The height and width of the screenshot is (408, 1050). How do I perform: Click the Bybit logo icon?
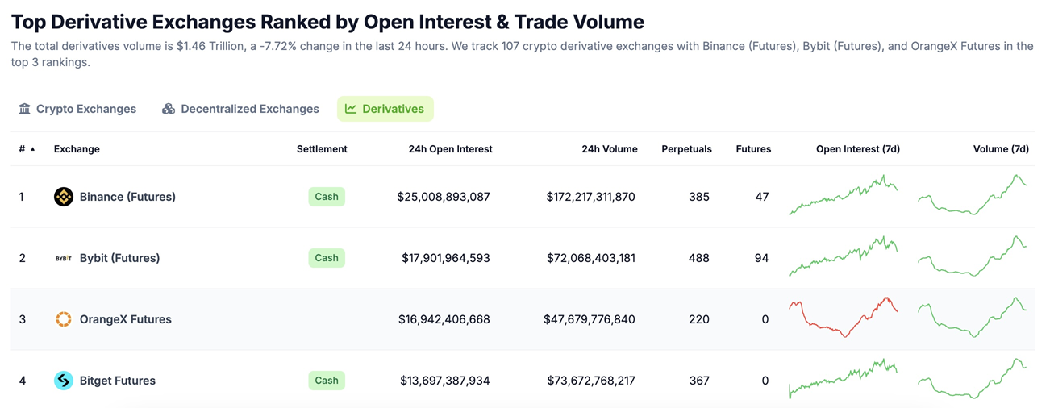[x=64, y=258]
